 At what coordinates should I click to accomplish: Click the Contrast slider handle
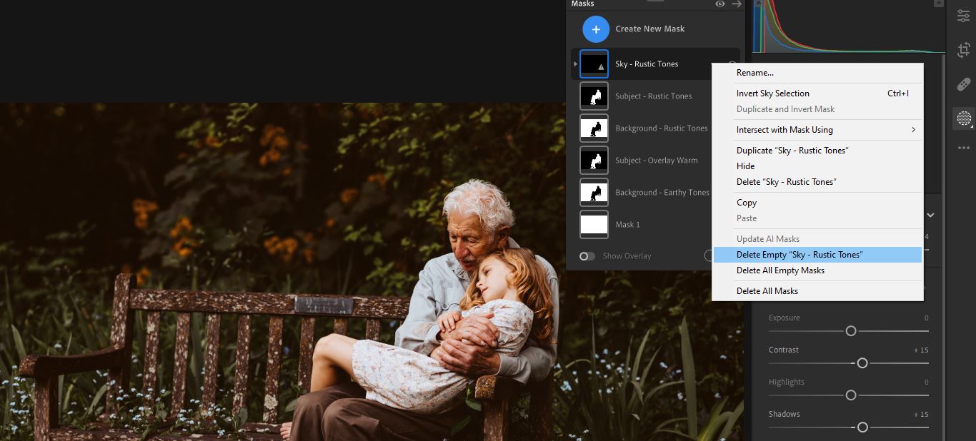coord(862,363)
